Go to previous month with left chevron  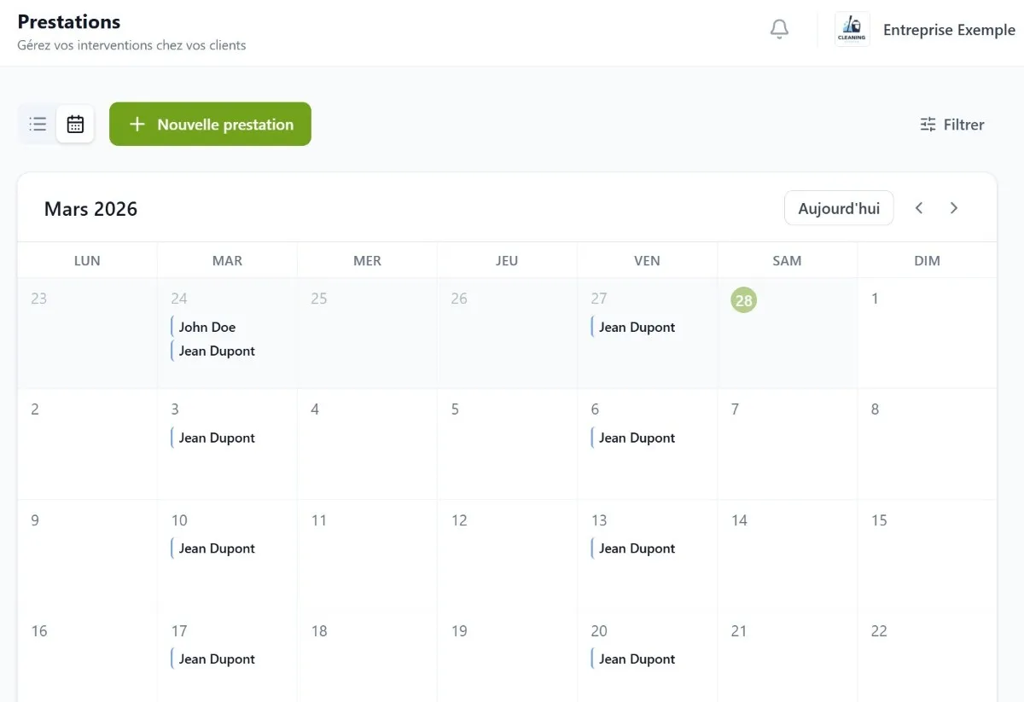click(x=919, y=207)
